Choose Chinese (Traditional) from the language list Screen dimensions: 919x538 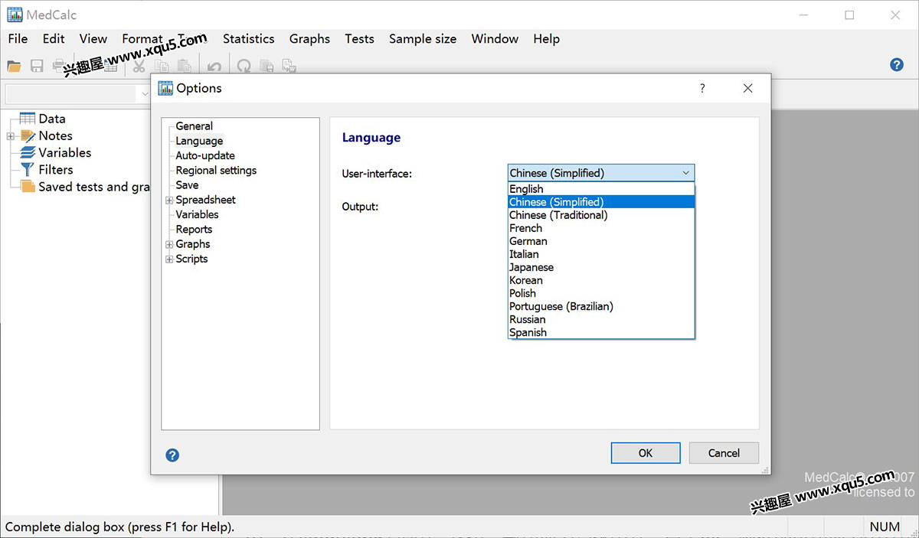point(601,215)
